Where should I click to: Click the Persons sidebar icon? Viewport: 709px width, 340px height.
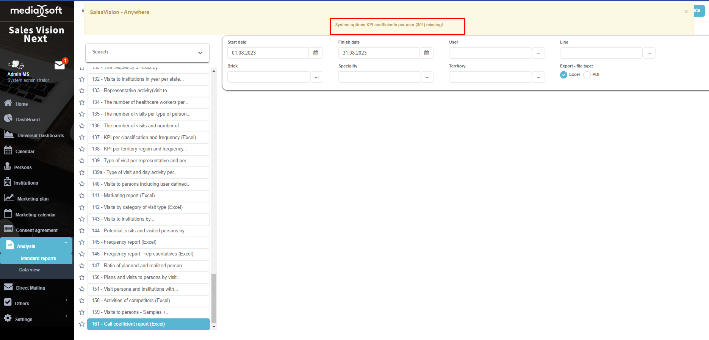(7, 166)
